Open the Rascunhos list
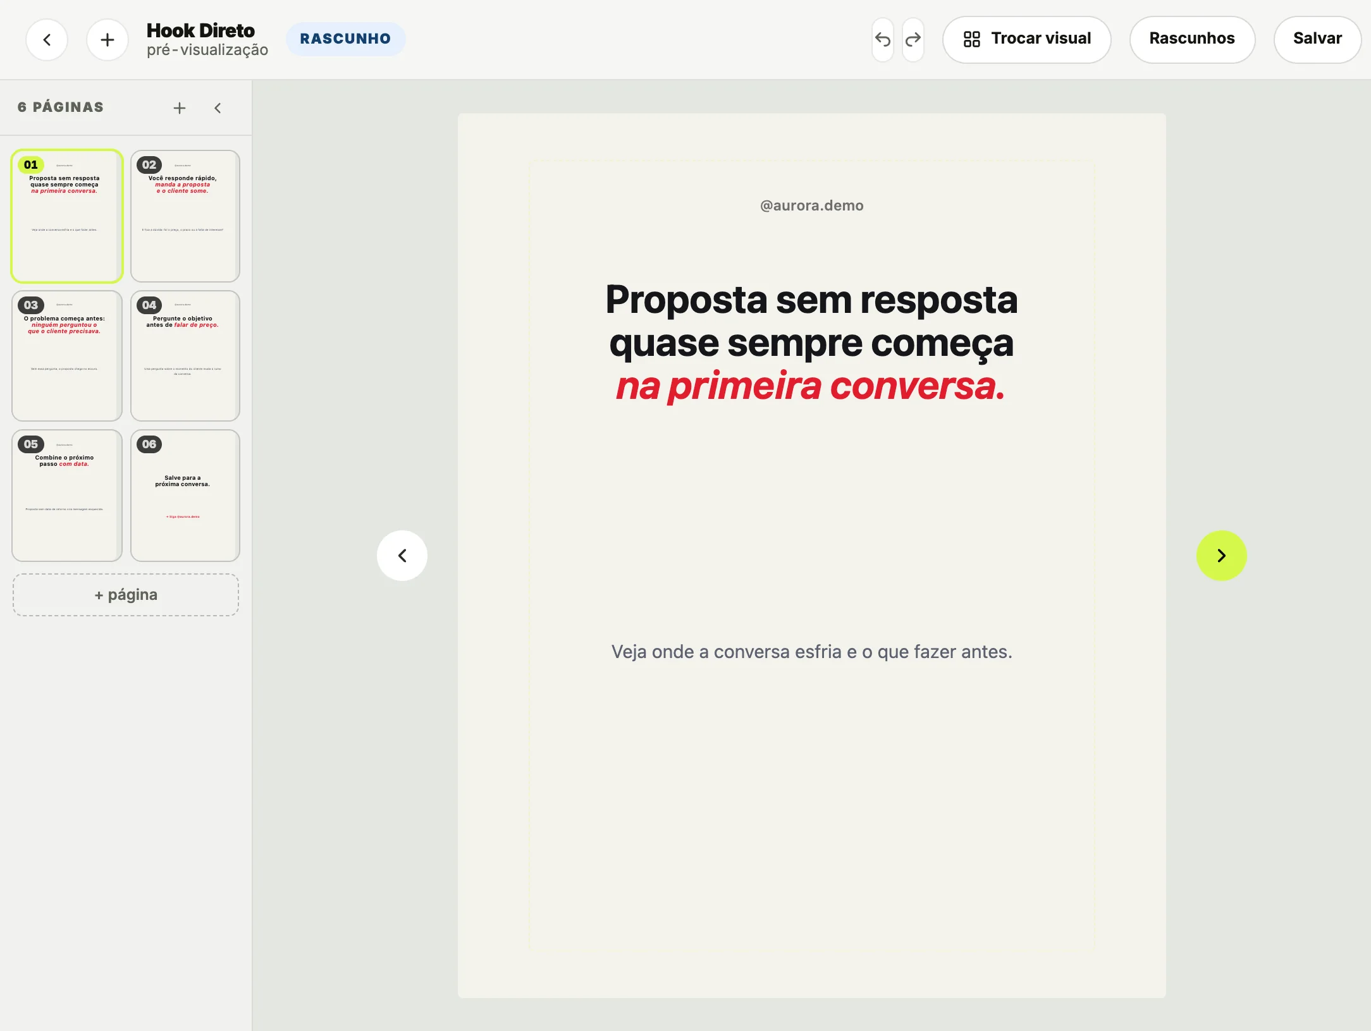 [1192, 39]
